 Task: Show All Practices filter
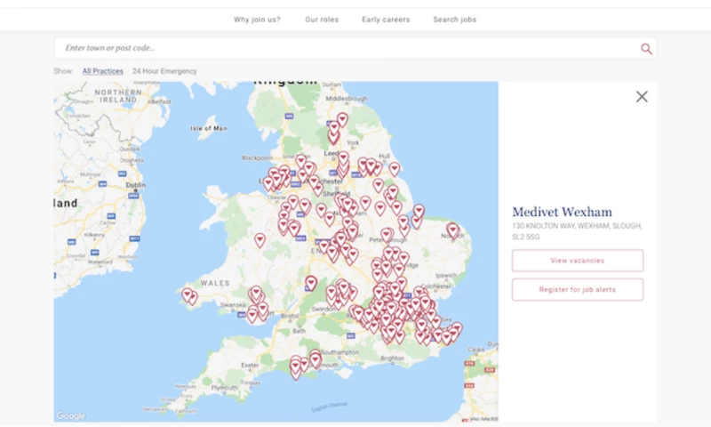pos(103,71)
